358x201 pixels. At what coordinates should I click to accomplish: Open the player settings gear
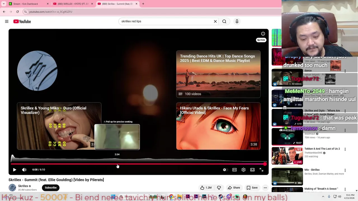(x=243, y=169)
